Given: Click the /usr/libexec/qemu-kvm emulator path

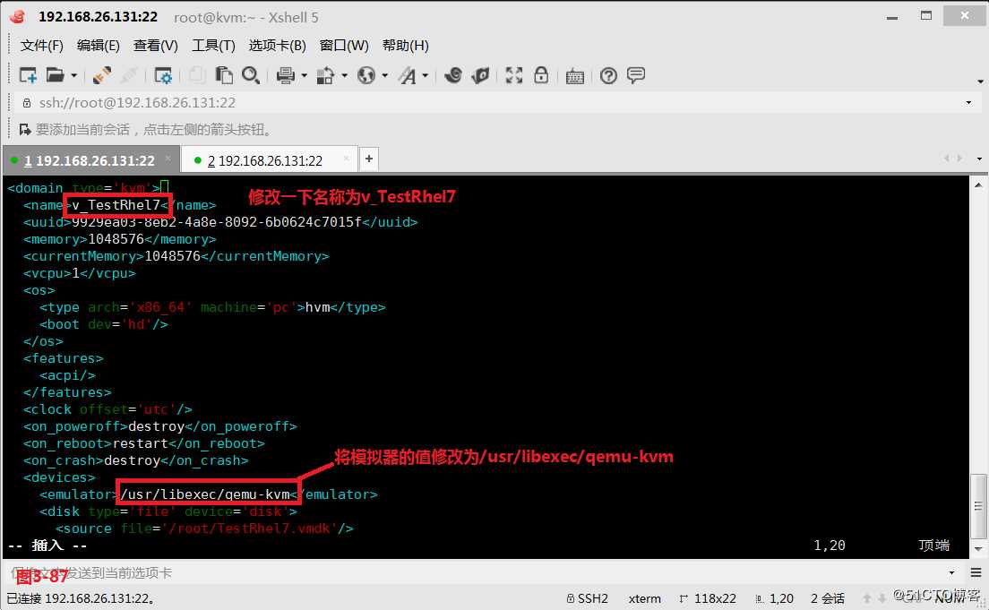Looking at the screenshot, I should 205,494.
